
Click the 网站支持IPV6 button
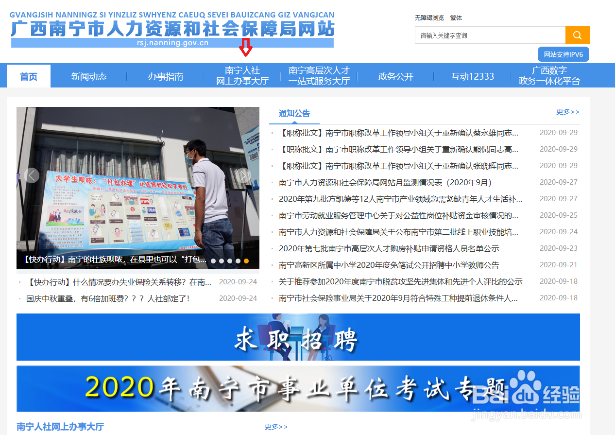[x=563, y=54]
